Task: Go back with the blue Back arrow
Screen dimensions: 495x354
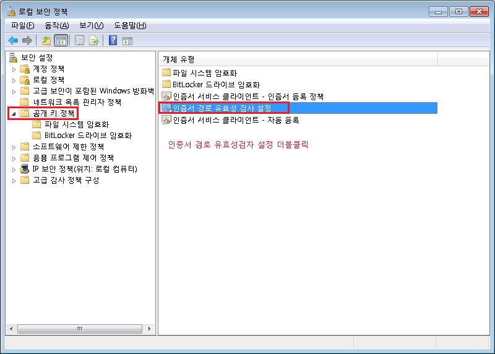Action: pyautogui.click(x=13, y=40)
